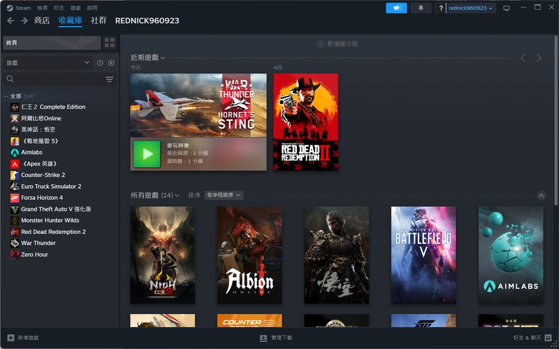Switch to Big Picture display icon

(x=506, y=8)
